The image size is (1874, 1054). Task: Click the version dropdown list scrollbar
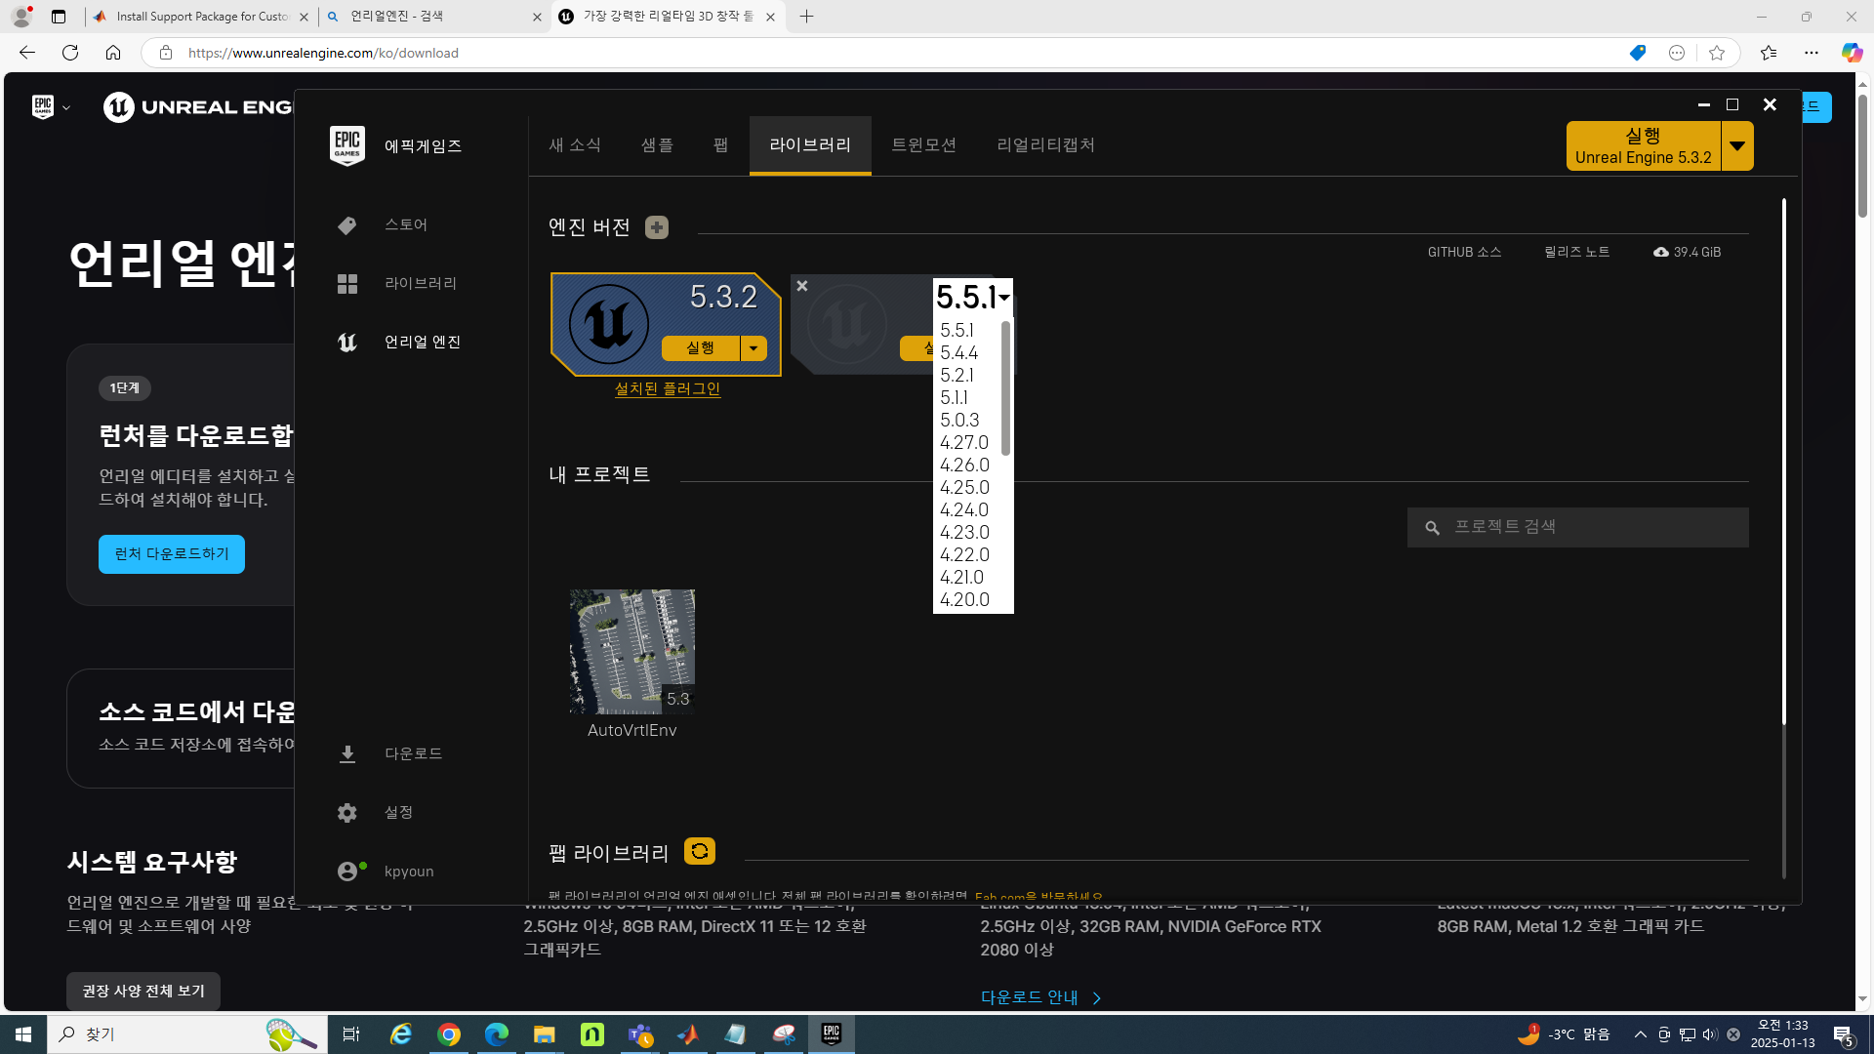[x=1005, y=390]
